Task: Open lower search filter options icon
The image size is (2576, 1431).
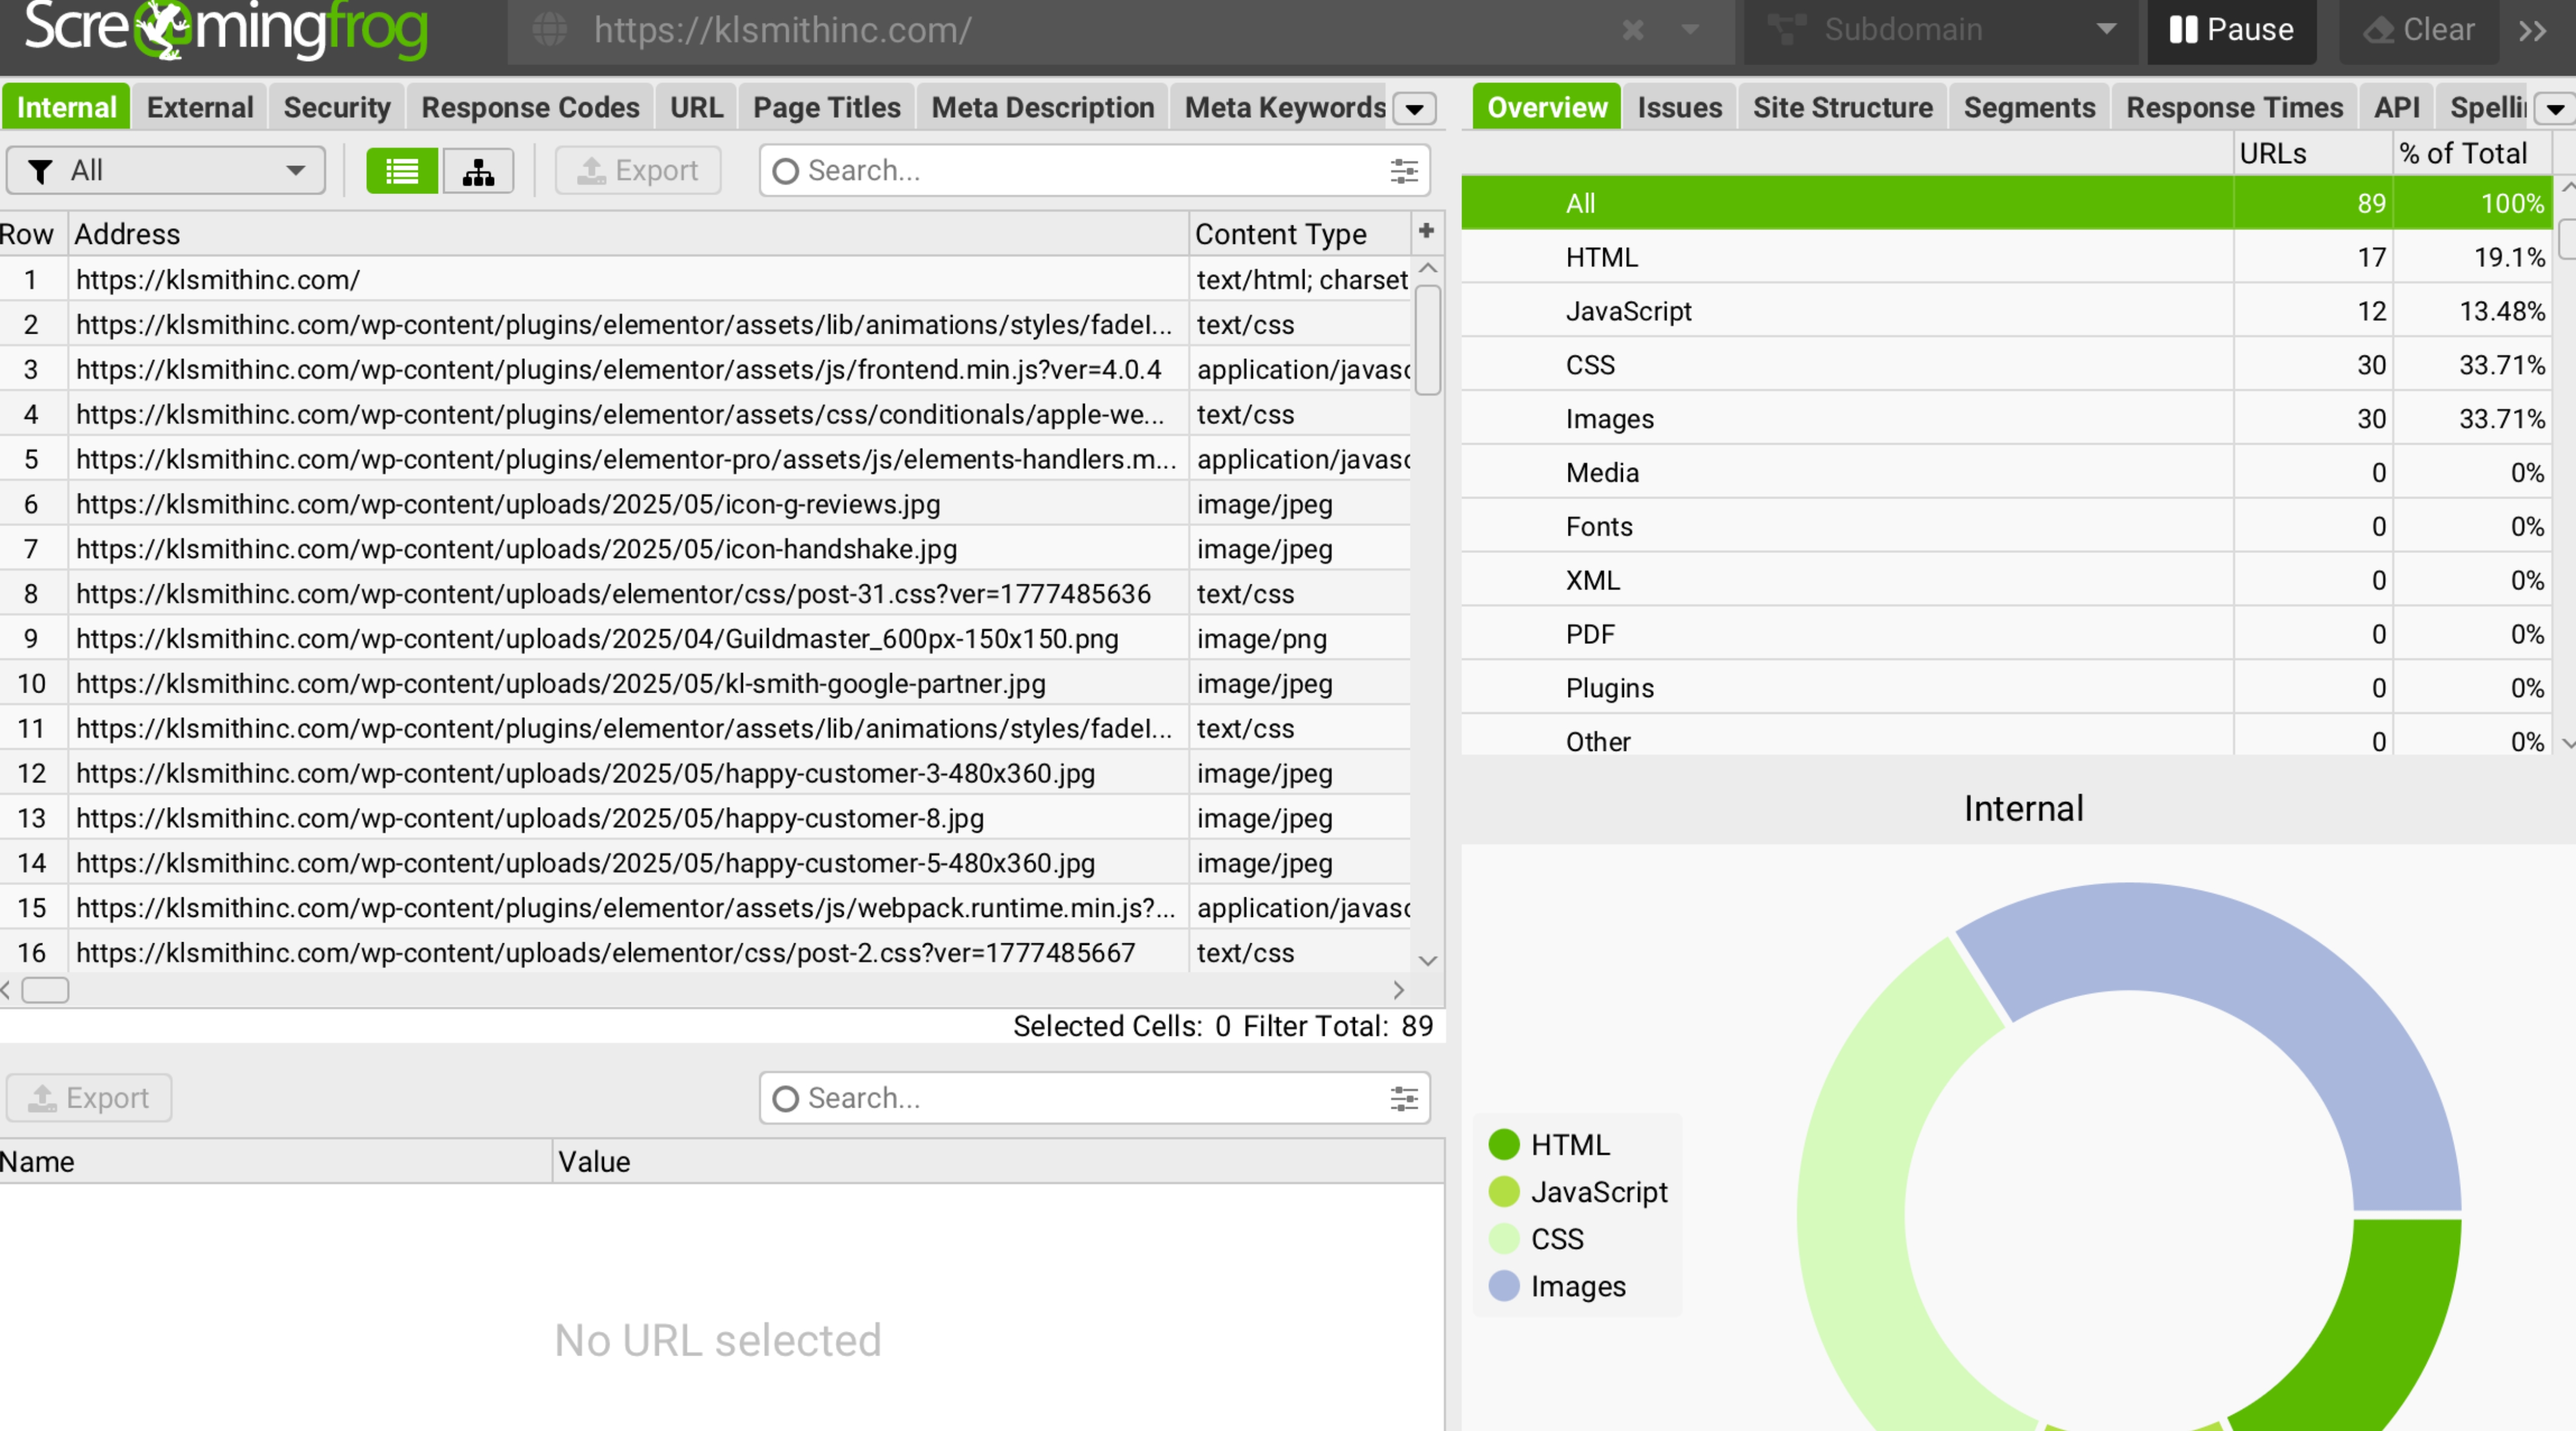Action: 1404,1098
